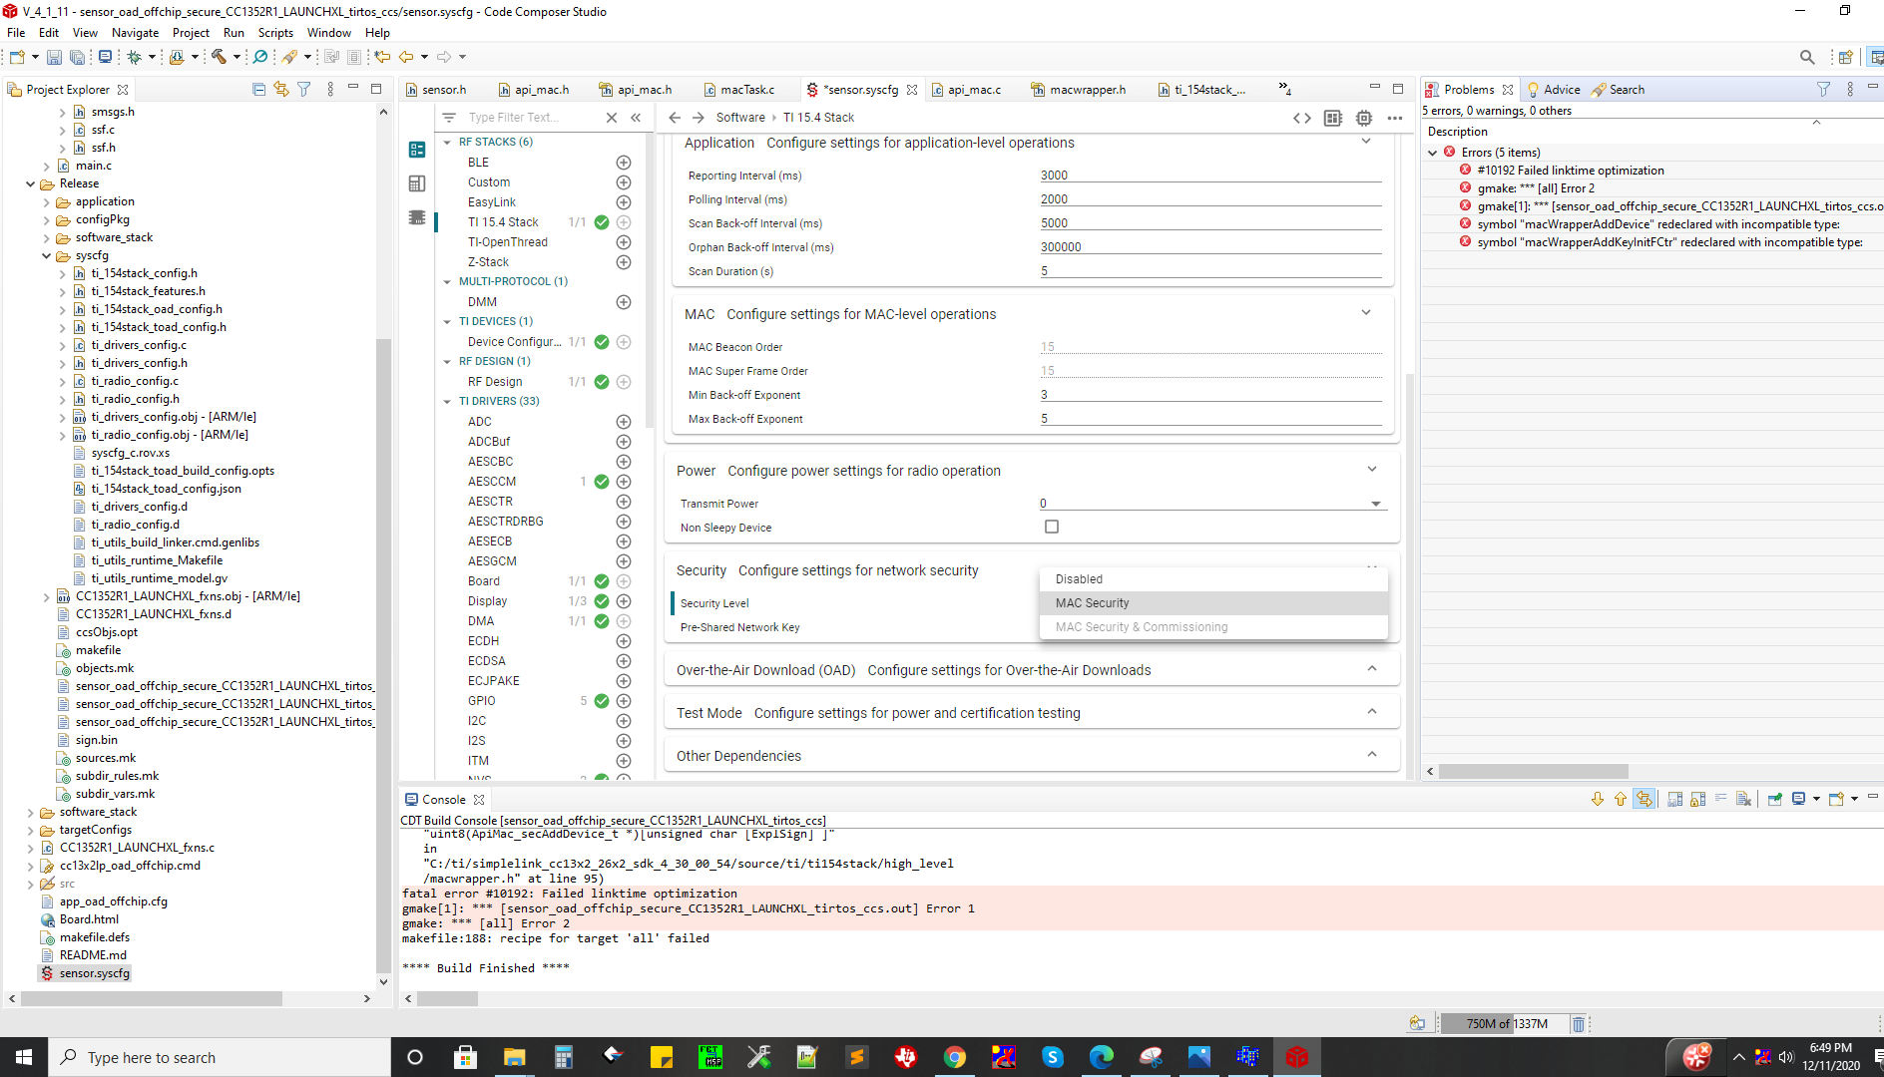
Task: Click the build hammer icon in the toolbar
Action: [x=219, y=57]
